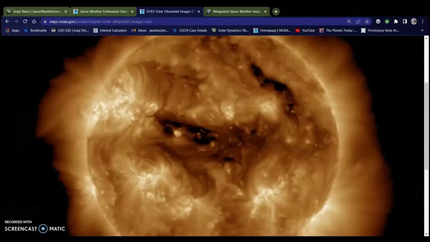Screen dimensions: 430x242
Task: Open the Bookmarks folder
Action: (x=35, y=30)
